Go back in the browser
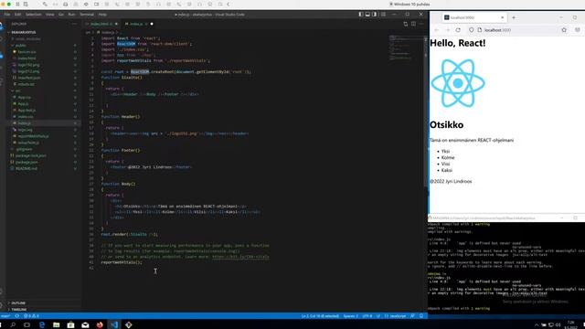 point(437,30)
